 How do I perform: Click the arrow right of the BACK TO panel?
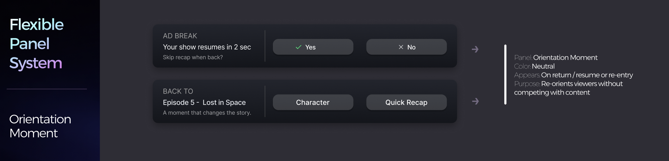pos(475,101)
